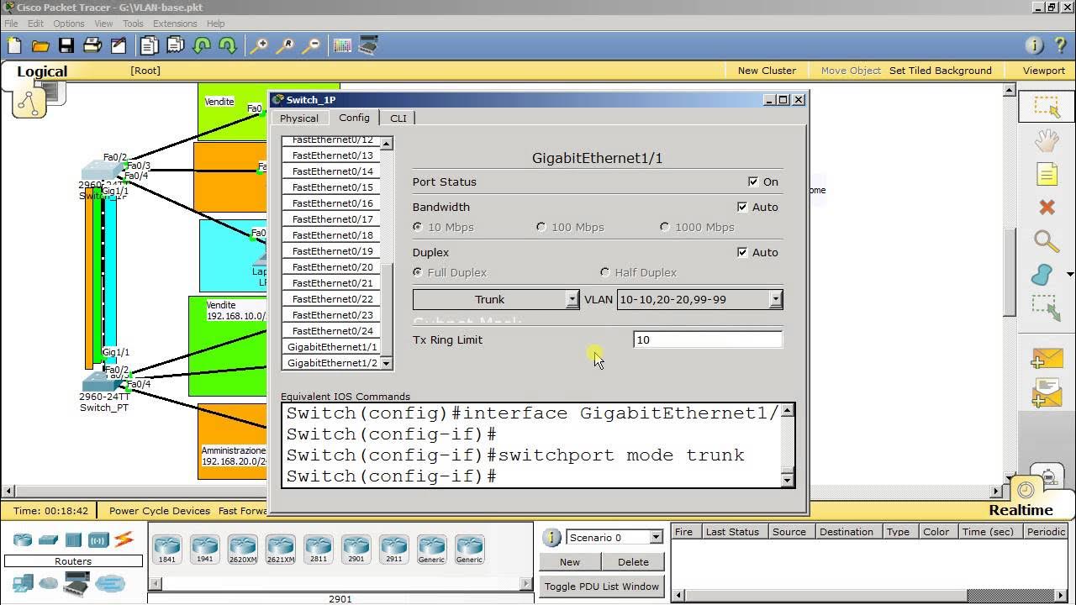
Task: Print using the printer toolbar icon
Action: (x=92, y=45)
